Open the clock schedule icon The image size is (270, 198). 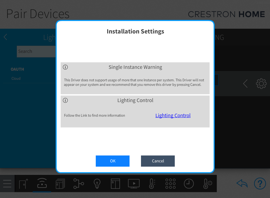189,184
